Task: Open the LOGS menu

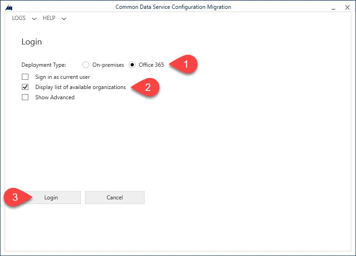Action: (19, 18)
